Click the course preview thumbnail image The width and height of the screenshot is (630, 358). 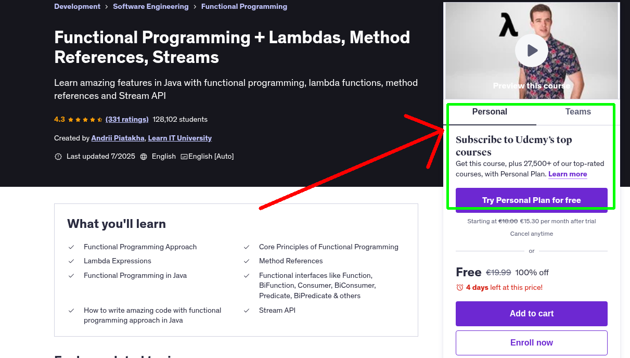pyautogui.click(x=532, y=50)
